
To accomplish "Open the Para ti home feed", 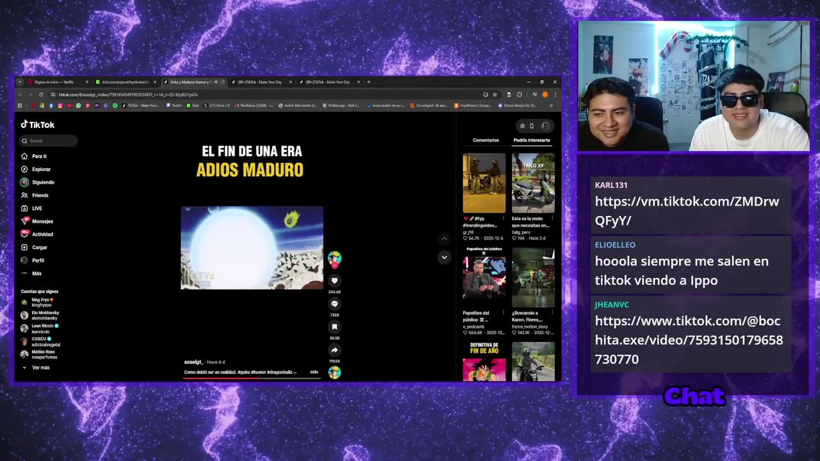I will pos(33,156).
